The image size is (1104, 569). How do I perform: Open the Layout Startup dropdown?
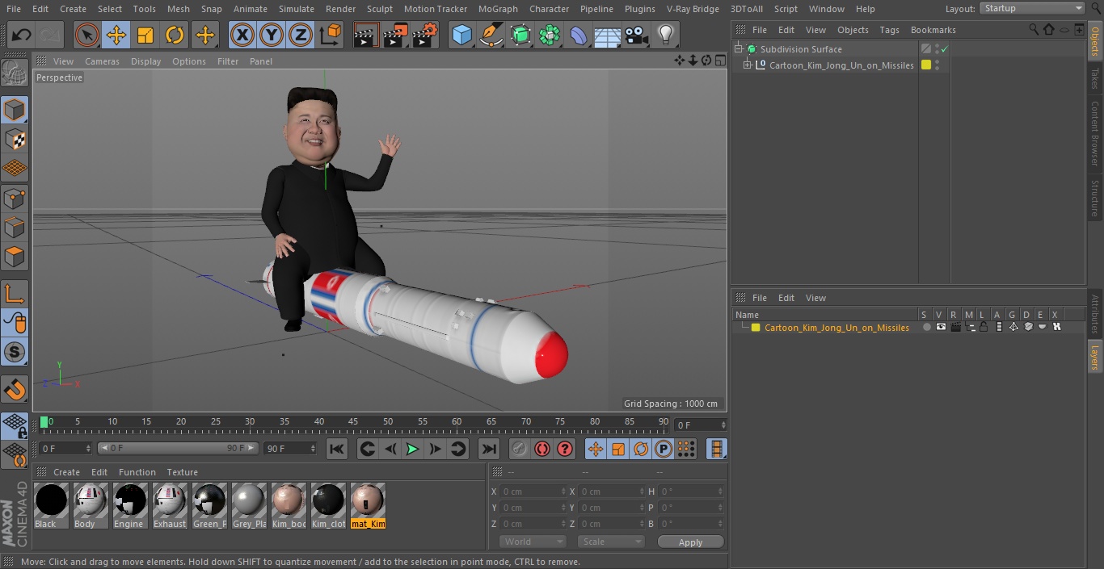(x=1032, y=8)
